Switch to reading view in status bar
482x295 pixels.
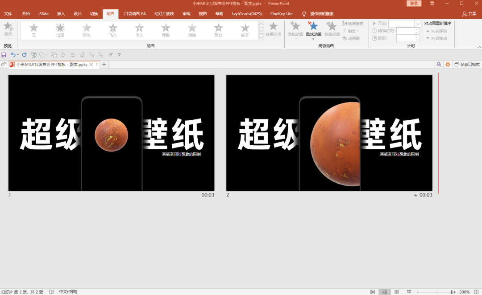tap(397, 292)
